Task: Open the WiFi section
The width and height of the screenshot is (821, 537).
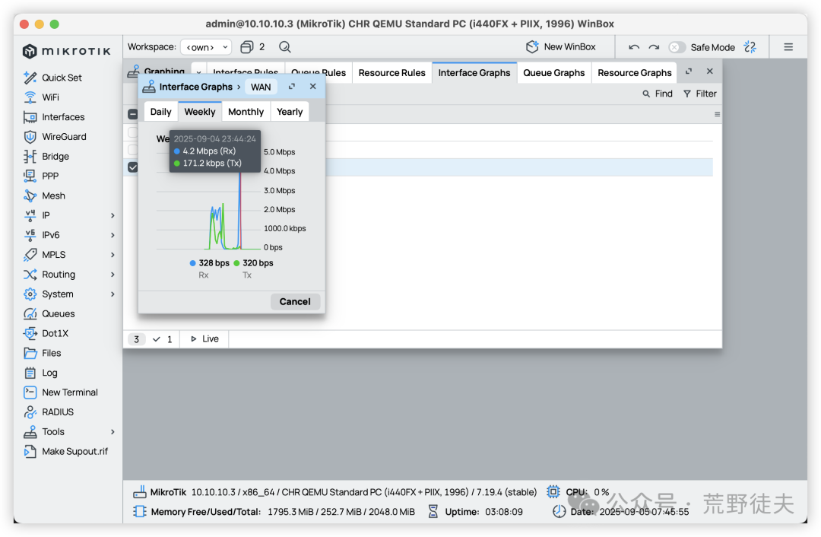Action: (42, 97)
